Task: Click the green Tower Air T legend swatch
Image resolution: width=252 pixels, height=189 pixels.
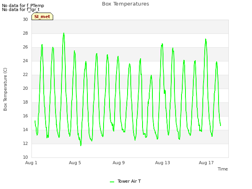Action: click(112, 182)
